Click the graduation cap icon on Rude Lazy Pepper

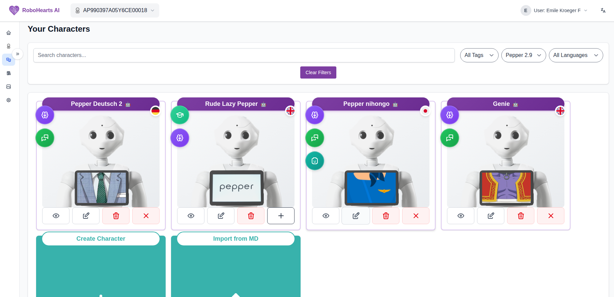[180, 115]
